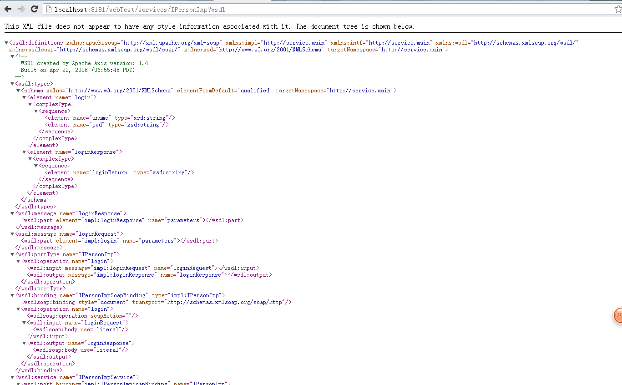This screenshot has height=385, width=622.
Task: Click xmlns:apachesoap attribute in definitions tag
Action: [x=144, y=43]
